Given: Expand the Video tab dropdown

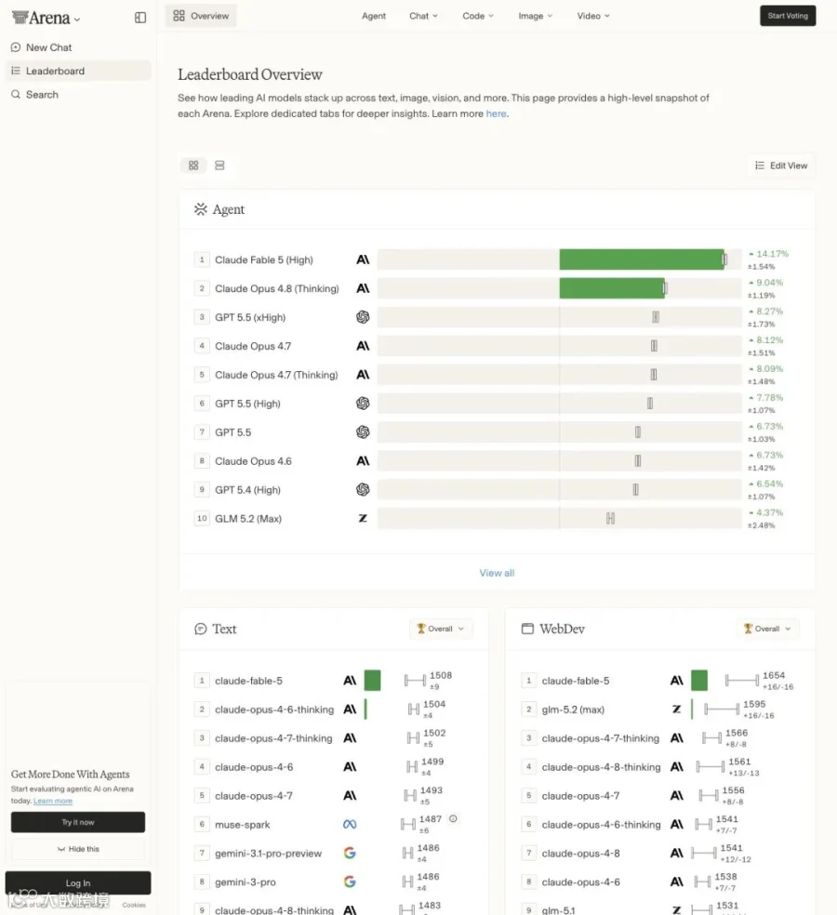Looking at the screenshot, I should [x=593, y=16].
